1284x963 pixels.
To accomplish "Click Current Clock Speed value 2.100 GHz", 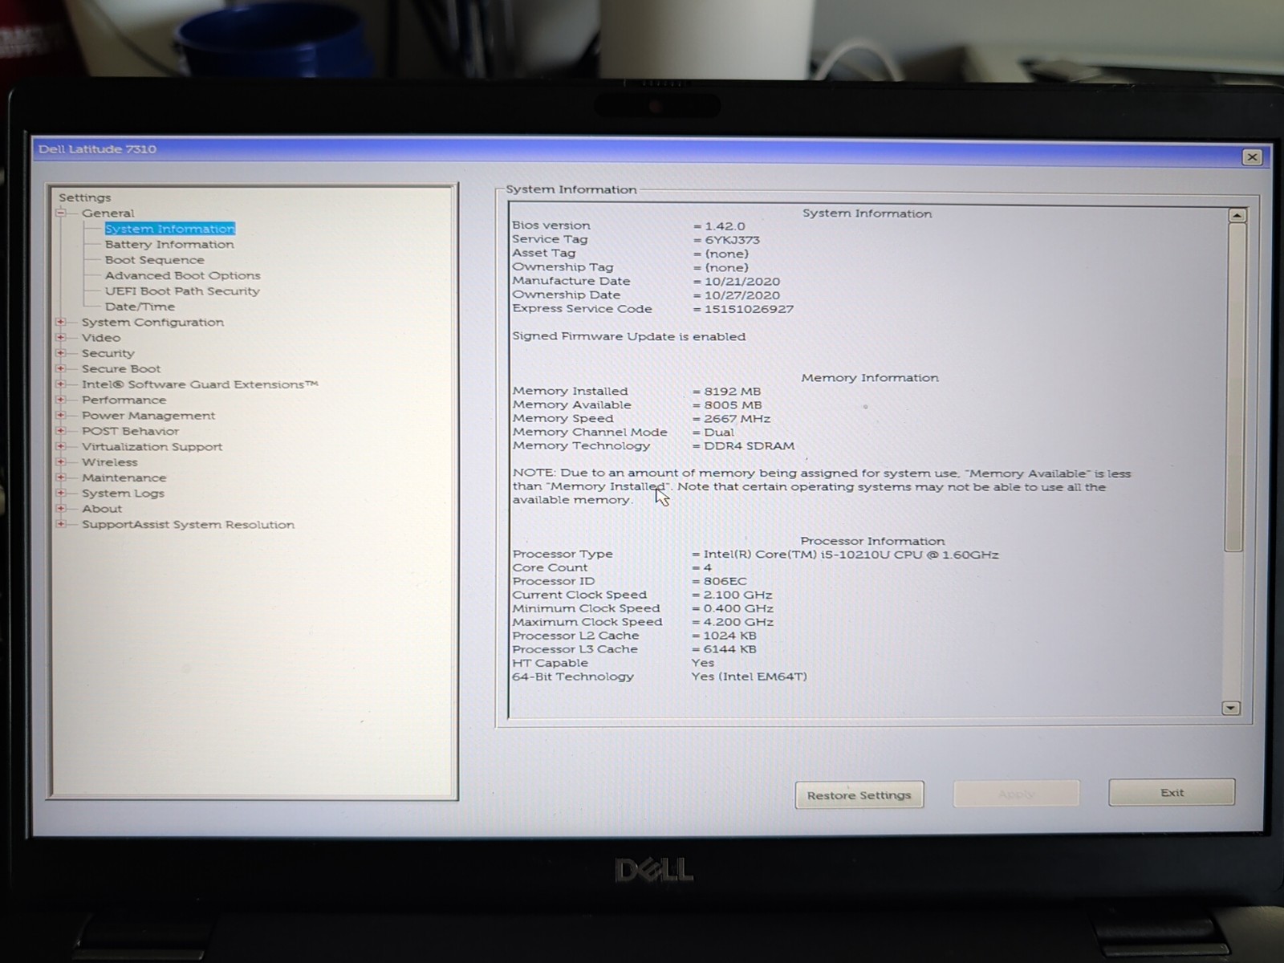I will click(x=737, y=595).
